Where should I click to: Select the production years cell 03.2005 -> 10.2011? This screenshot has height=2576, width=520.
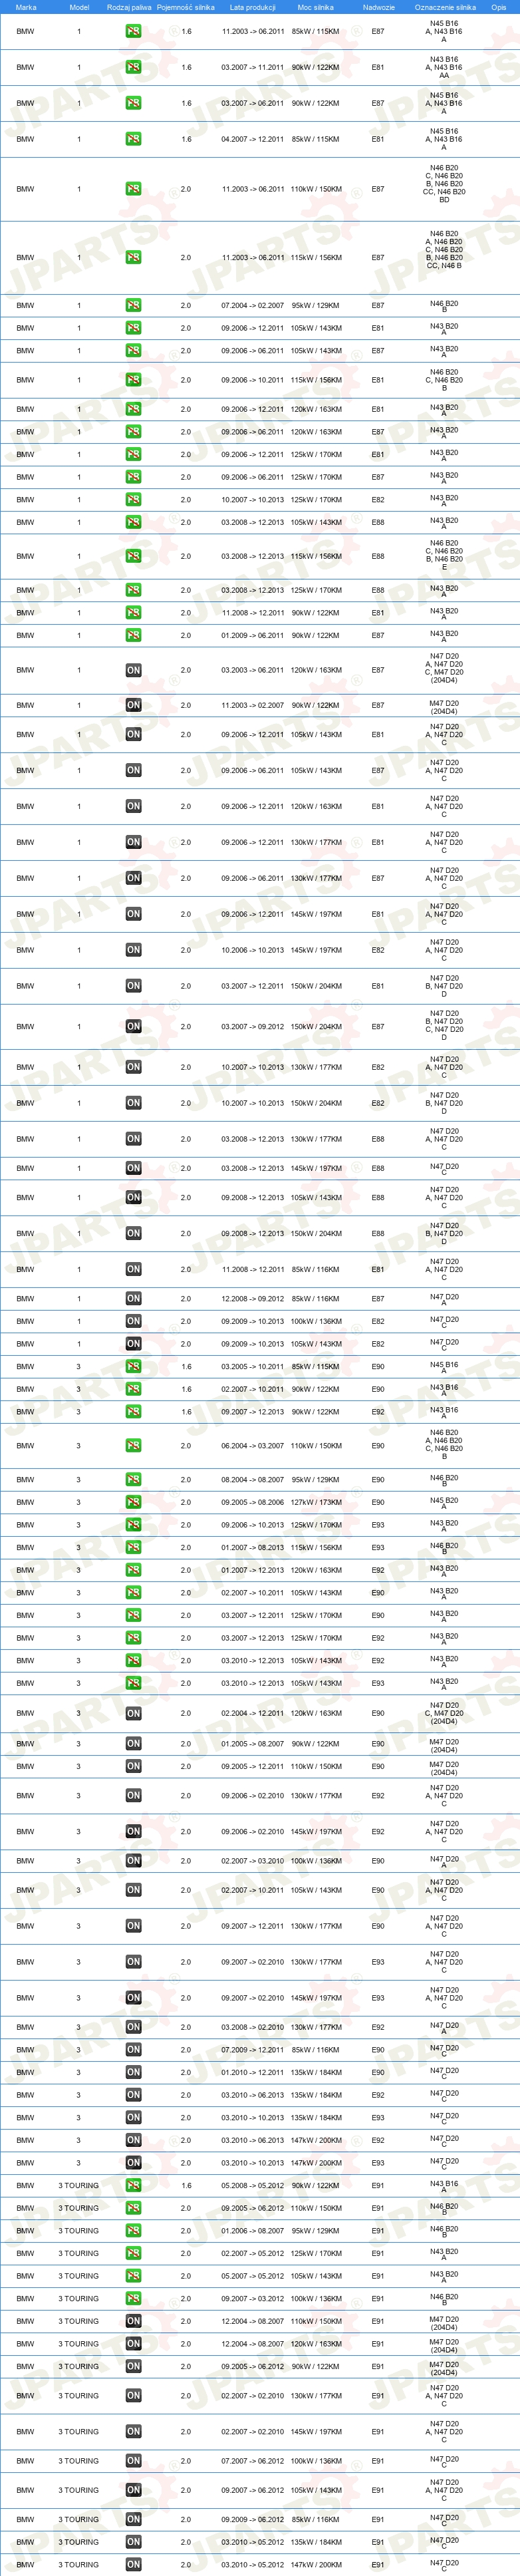252,1366
